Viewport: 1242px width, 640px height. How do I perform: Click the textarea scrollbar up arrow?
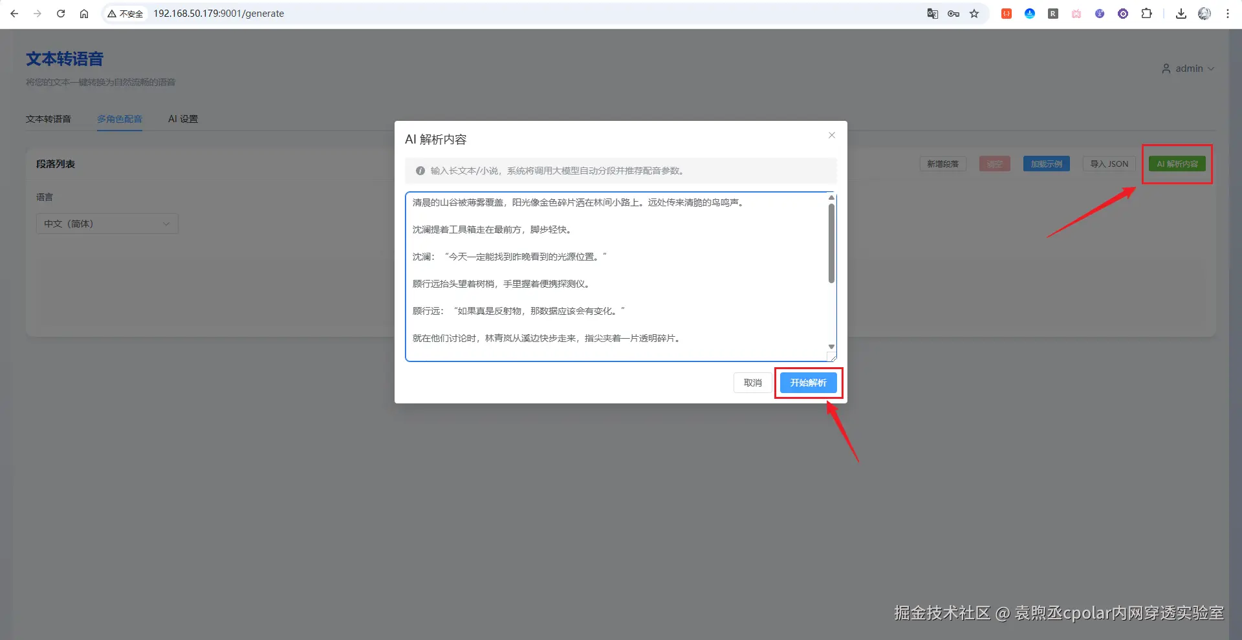click(831, 198)
